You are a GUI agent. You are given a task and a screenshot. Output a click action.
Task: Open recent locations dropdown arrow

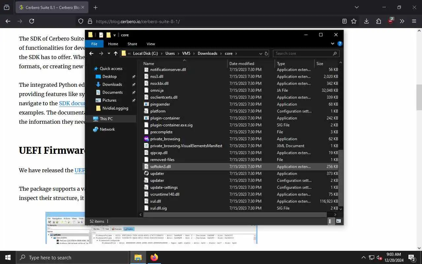point(109,53)
